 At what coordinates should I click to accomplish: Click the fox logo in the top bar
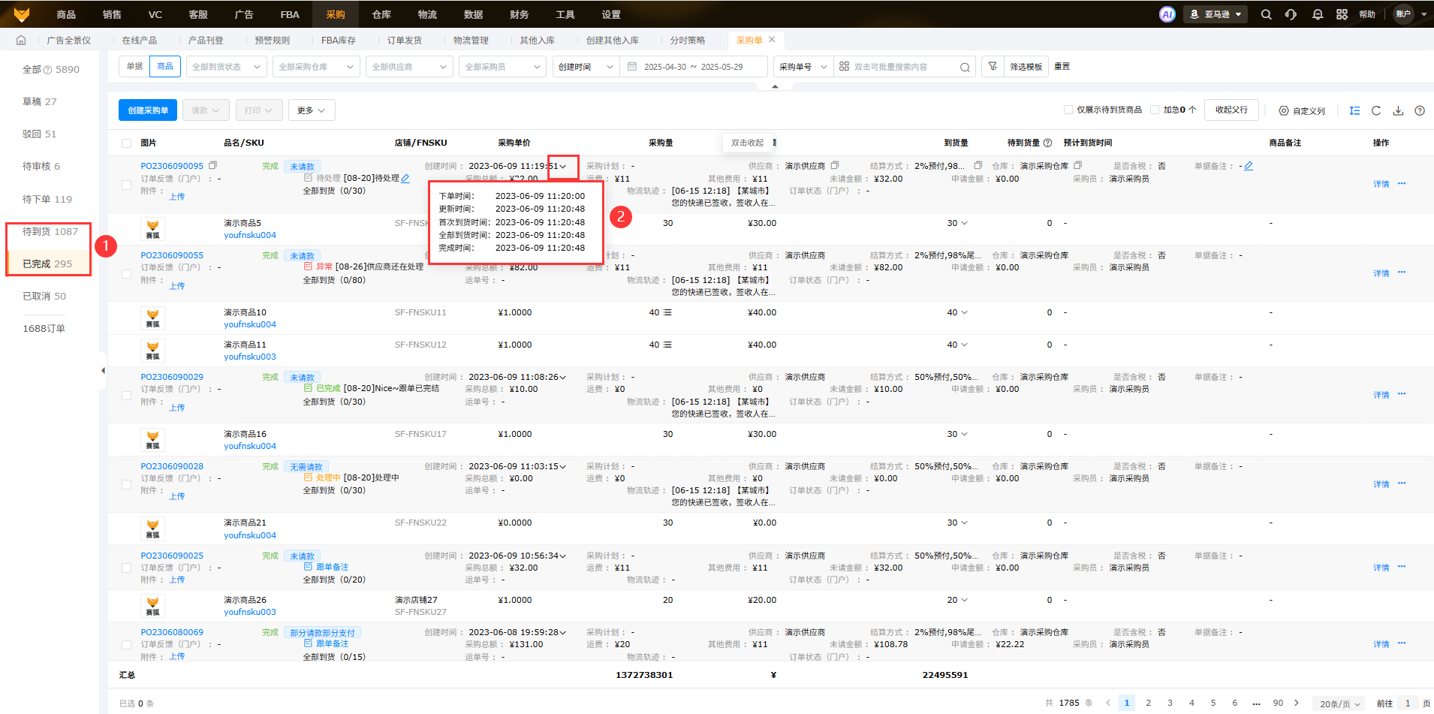click(x=22, y=14)
